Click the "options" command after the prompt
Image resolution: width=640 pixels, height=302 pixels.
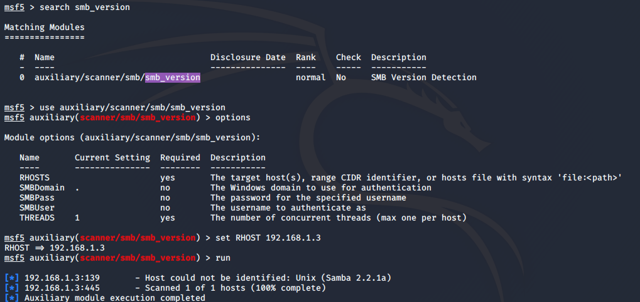tap(232, 118)
